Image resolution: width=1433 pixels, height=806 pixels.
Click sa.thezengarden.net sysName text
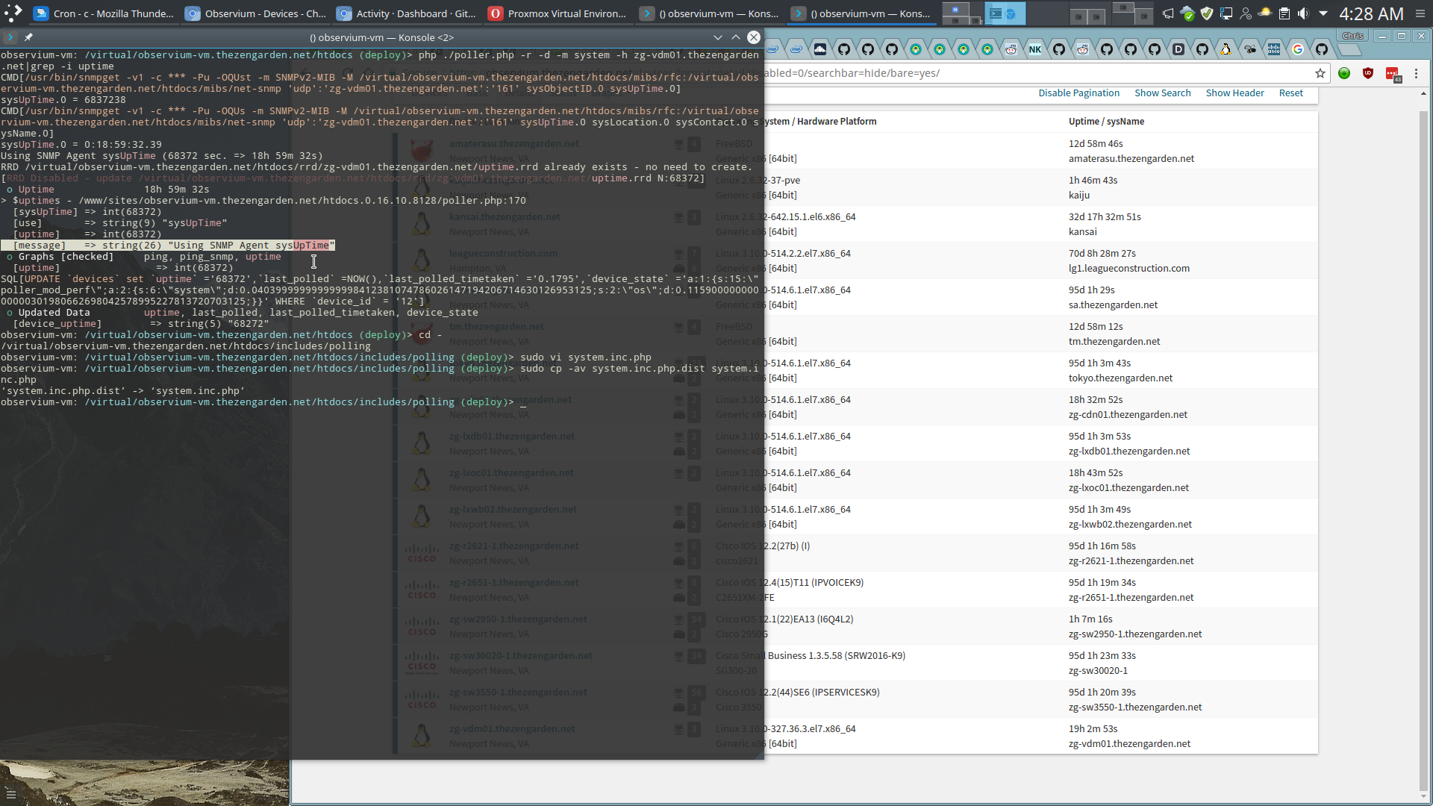coord(1113,305)
